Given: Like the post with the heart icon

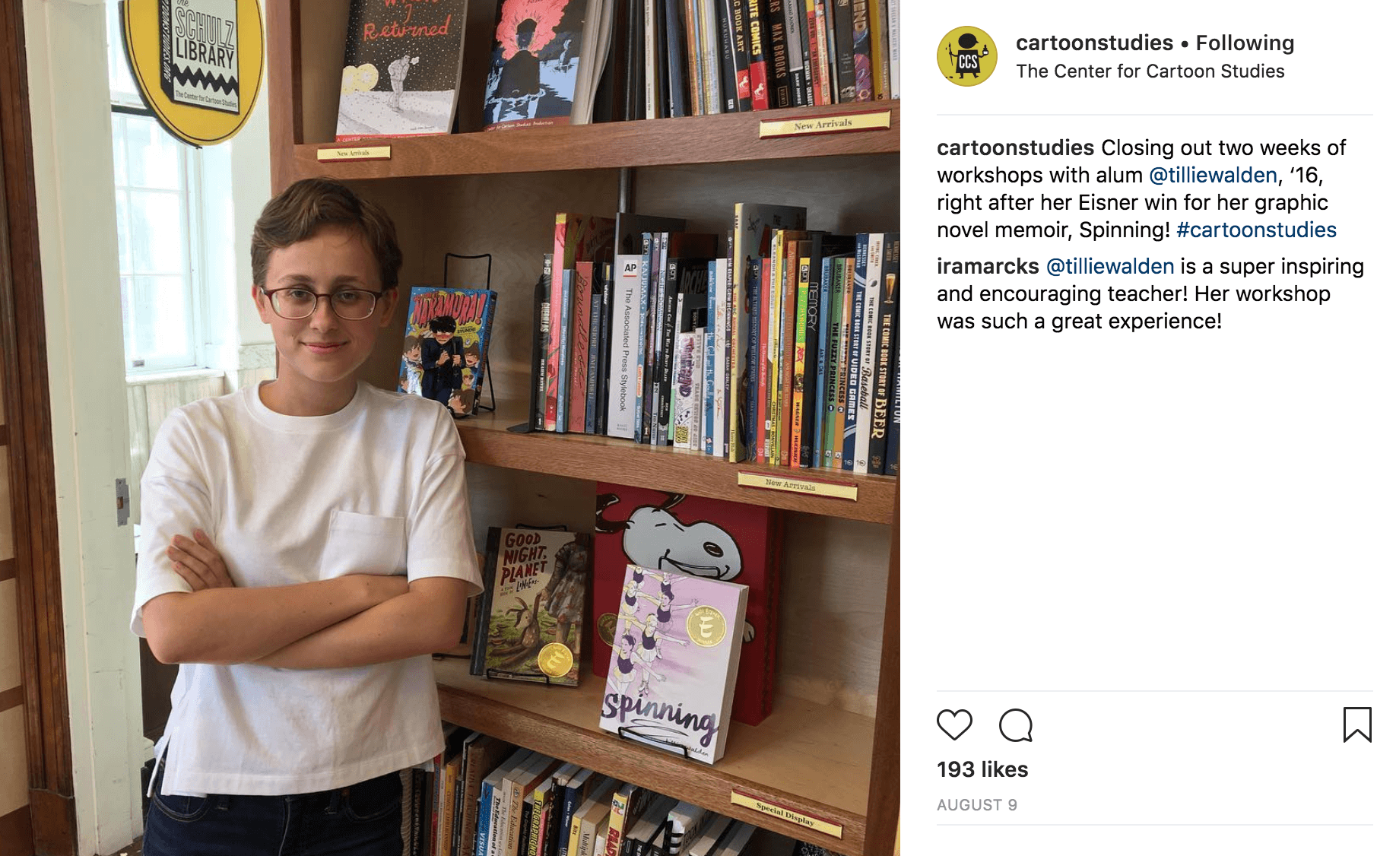Looking at the screenshot, I should click(x=954, y=724).
